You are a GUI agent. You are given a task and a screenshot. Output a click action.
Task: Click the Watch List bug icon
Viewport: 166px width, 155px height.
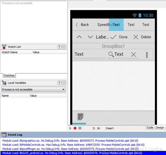click(x=4, y=47)
